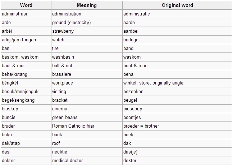This screenshot has height=165, width=233.
Task: Select the 'baskom, waskom' cell
Action: tap(26, 57)
